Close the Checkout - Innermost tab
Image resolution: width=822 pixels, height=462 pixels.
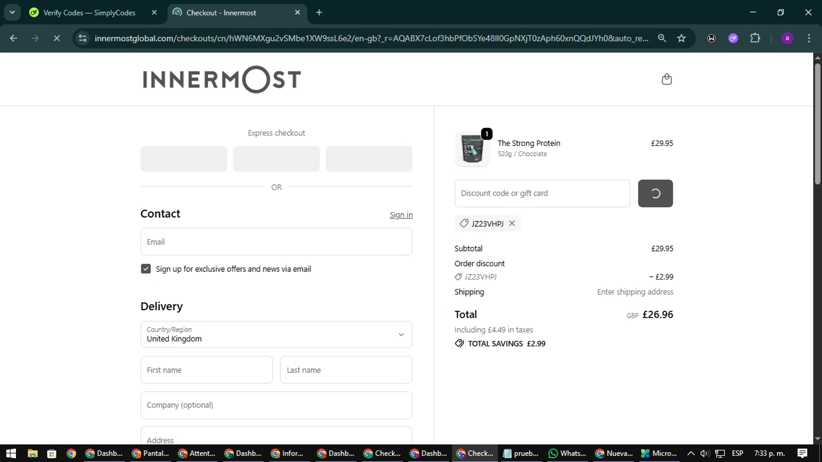298,13
